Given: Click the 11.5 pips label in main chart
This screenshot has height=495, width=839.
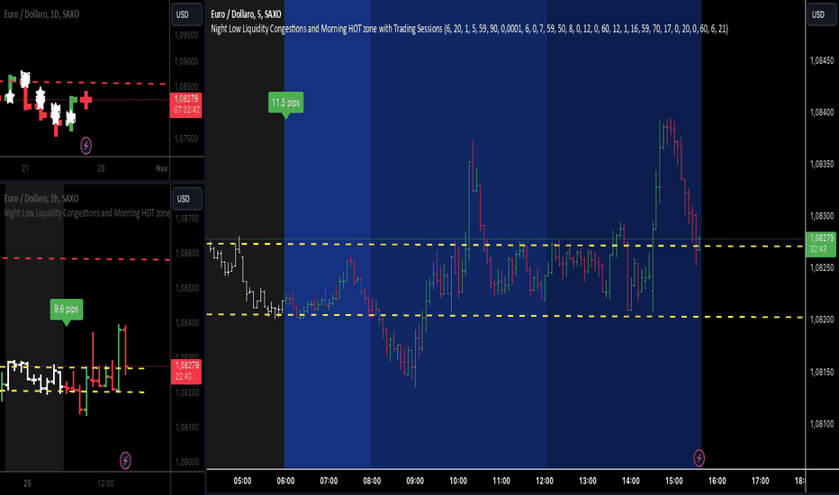Looking at the screenshot, I should (x=285, y=103).
